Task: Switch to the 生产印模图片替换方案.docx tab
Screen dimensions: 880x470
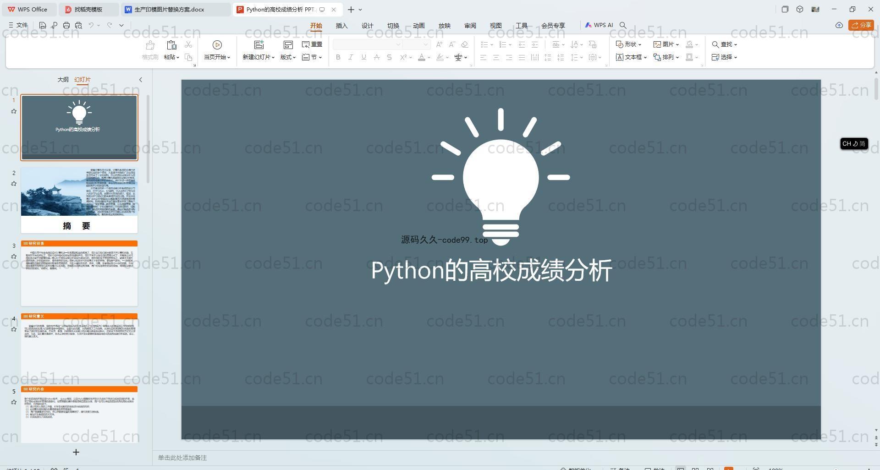Action: [176, 9]
